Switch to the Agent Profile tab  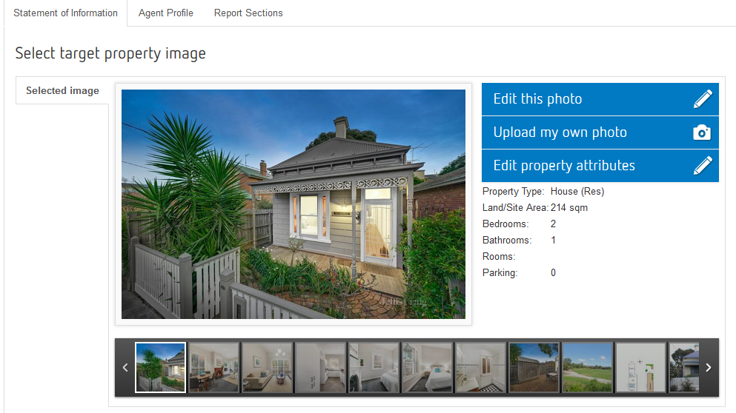point(166,13)
